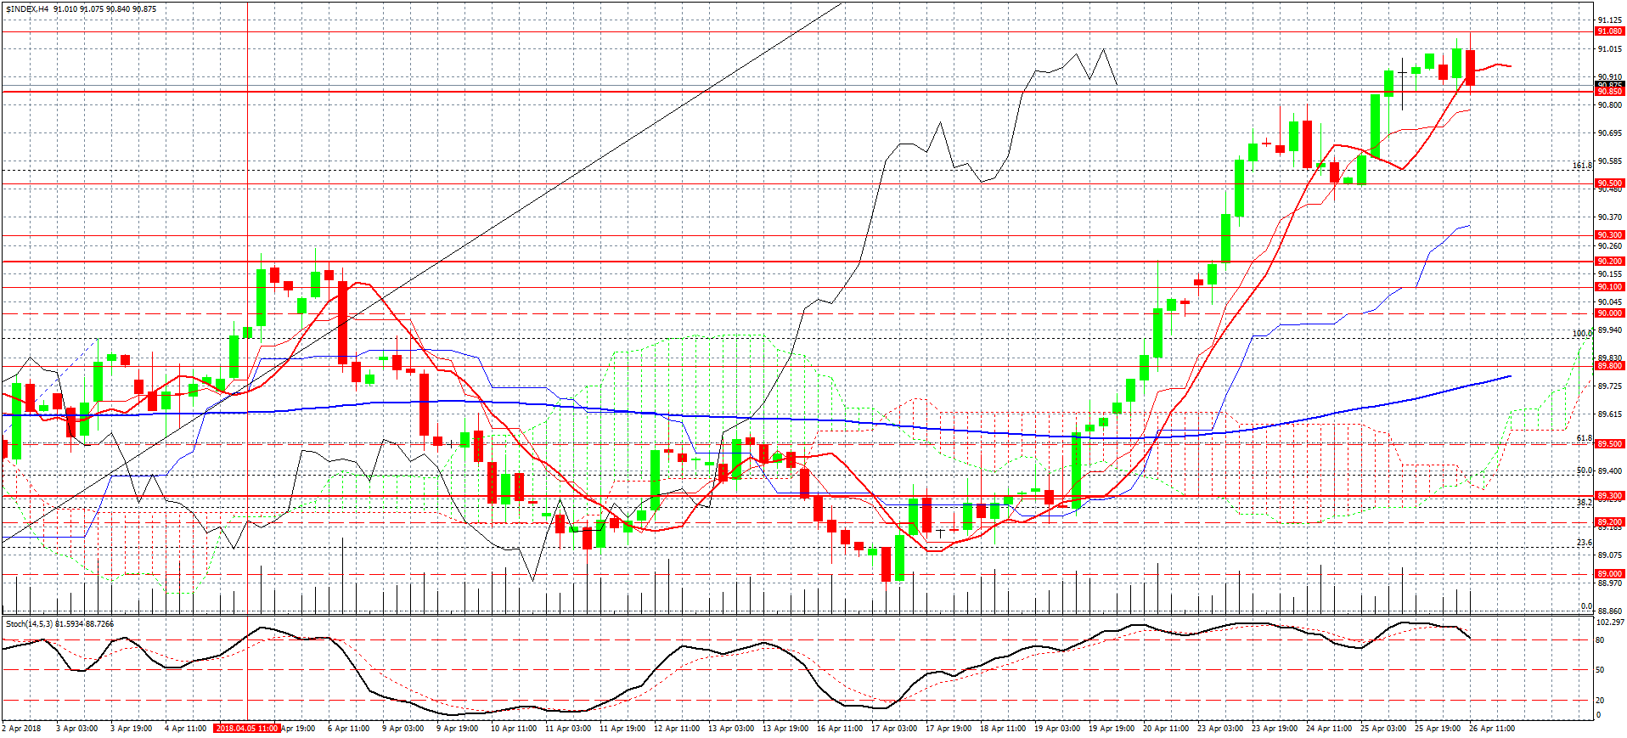Select the red 90.200 price level tag
The image size is (1627, 738).
coord(1610,262)
